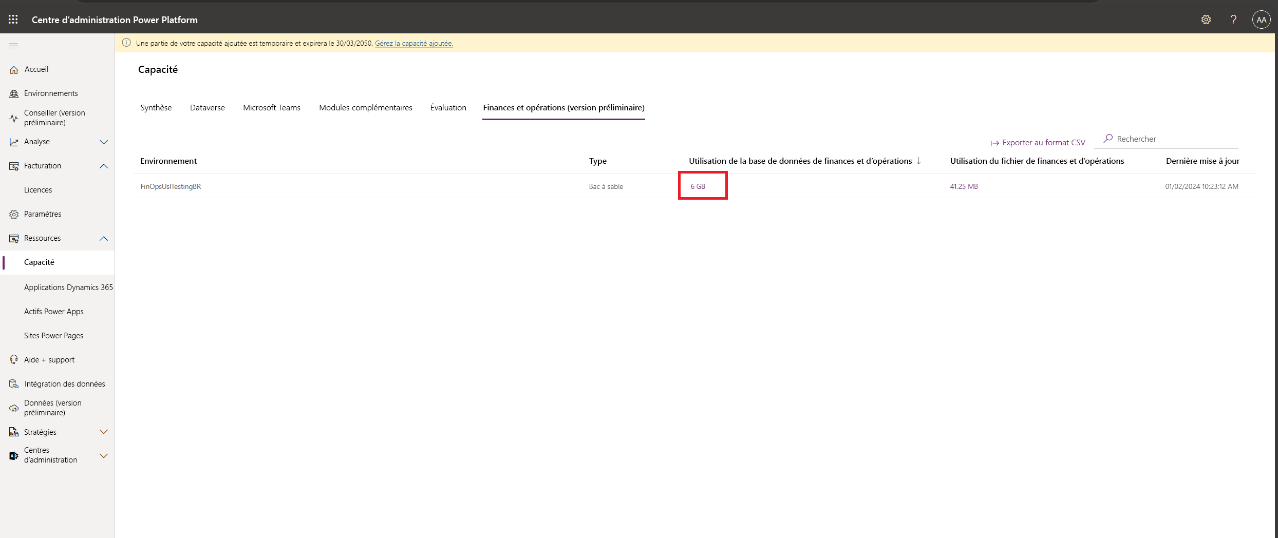Click the sort arrow on database usage column
This screenshot has height=538, width=1278.
[918, 161]
